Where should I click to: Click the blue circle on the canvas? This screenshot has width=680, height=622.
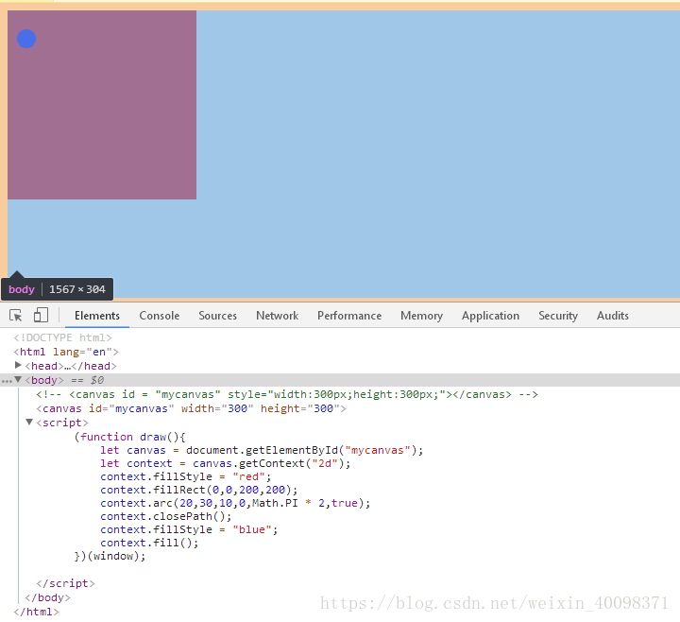coord(26,39)
